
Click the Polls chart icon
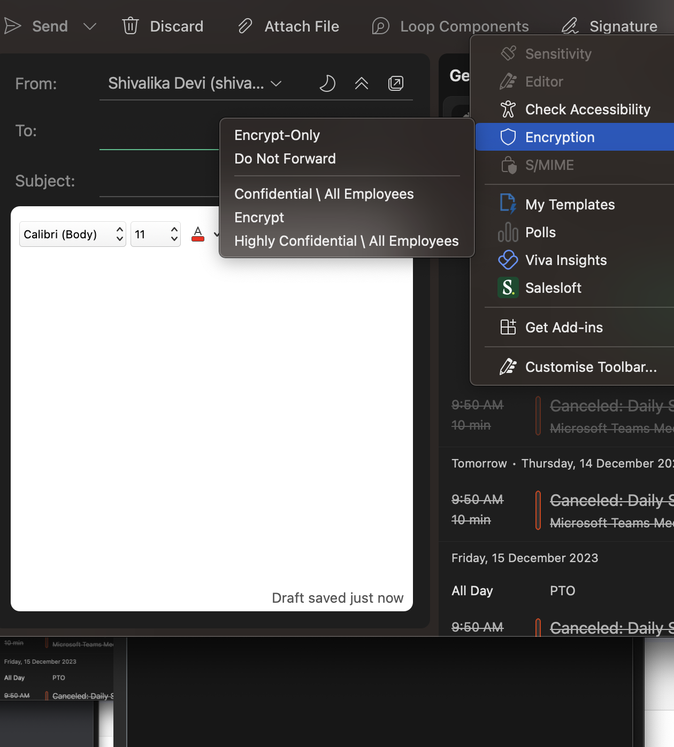coord(508,232)
